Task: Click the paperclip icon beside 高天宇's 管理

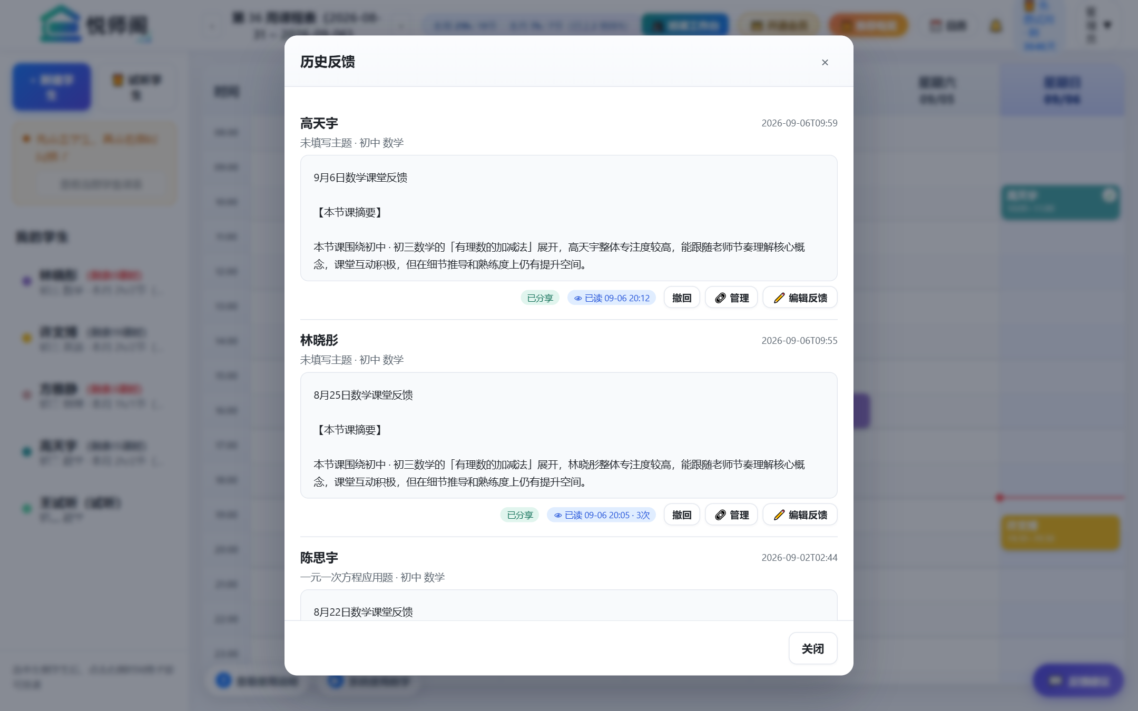Action: (720, 298)
